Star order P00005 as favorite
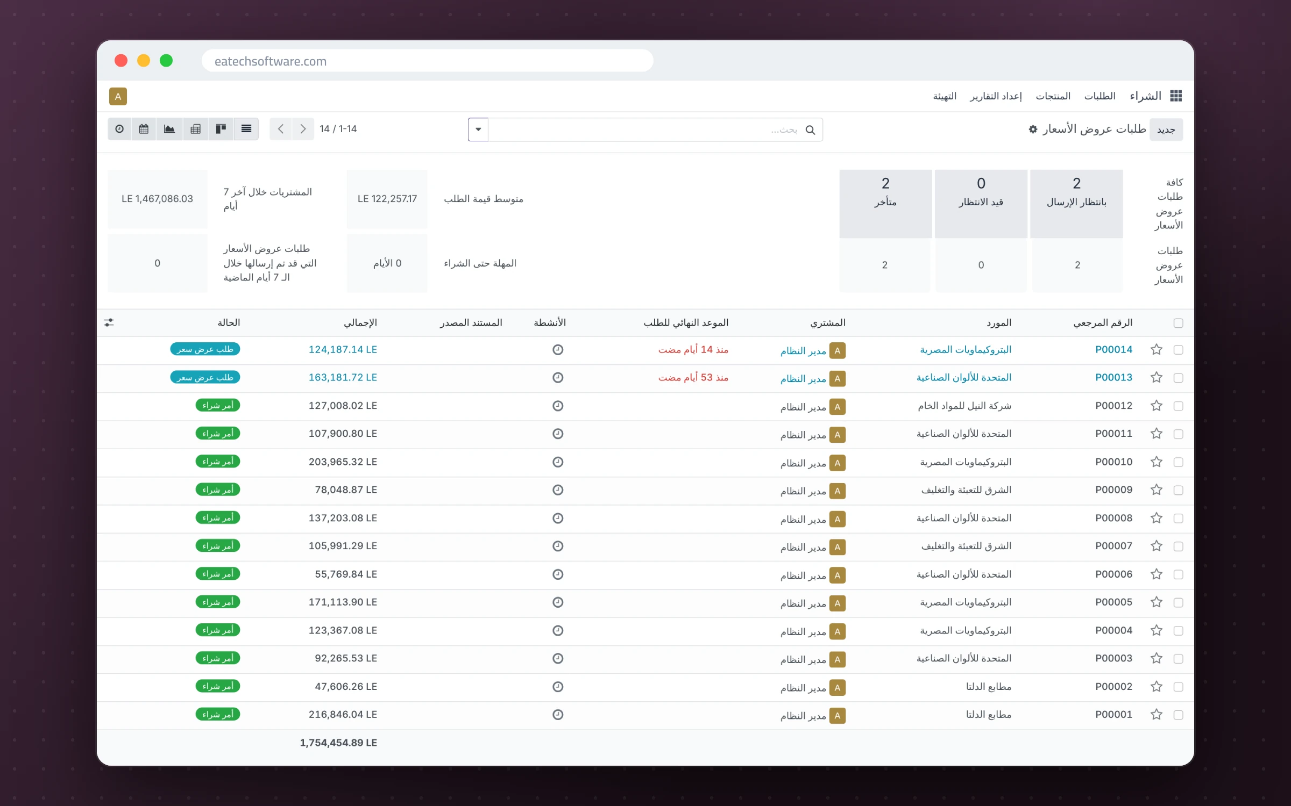 coord(1157,602)
